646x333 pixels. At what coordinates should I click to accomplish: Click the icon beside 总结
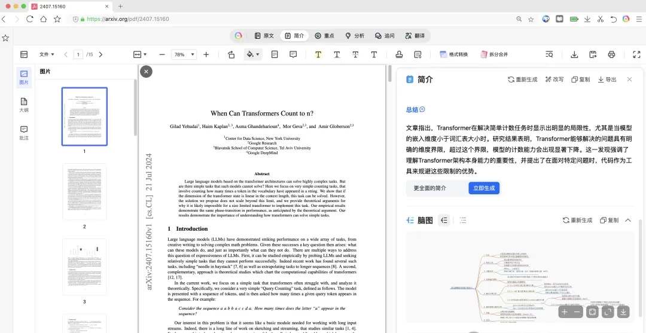coord(422,109)
